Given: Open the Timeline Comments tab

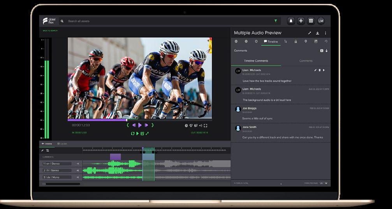Looking at the screenshot, I should point(256,61).
